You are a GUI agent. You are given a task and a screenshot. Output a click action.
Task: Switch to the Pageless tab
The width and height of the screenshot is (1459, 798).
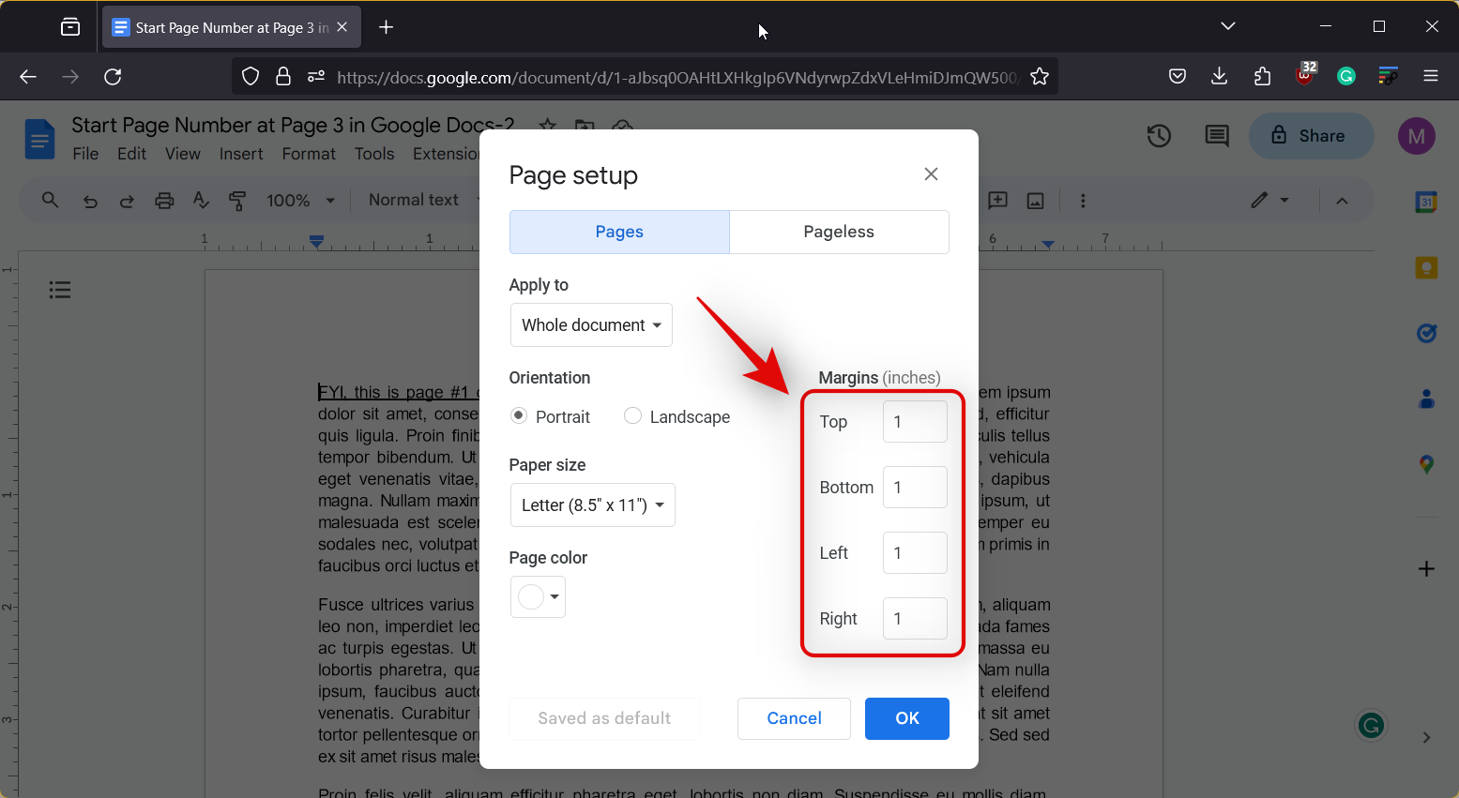(839, 232)
